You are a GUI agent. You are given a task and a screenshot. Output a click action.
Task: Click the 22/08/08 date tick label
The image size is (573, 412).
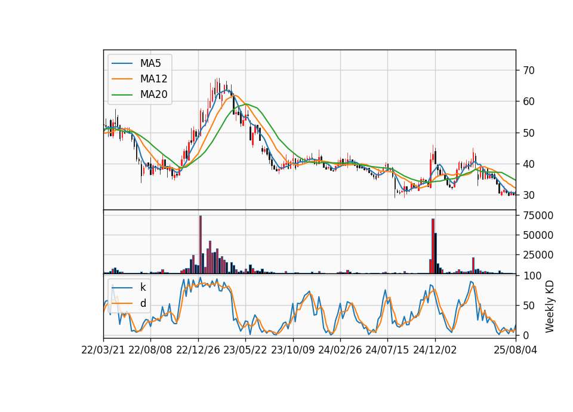(x=150, y=350)
